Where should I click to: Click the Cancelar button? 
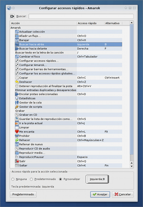(x=123, y=194)
